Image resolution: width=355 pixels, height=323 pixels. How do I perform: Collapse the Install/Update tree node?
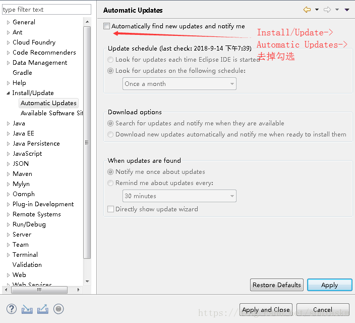(x=8, y=93)
